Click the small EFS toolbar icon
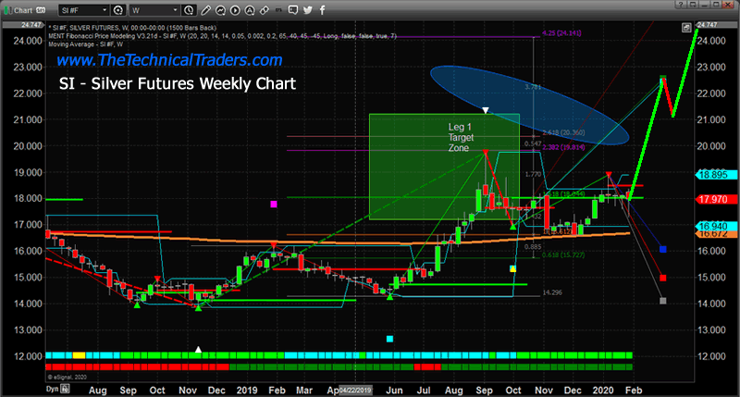The image size is (740, 397). (278, 10)
